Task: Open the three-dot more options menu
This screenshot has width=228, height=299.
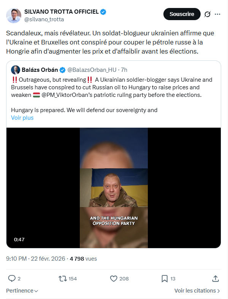Action: pyautogui.click(x=217, y=14)
